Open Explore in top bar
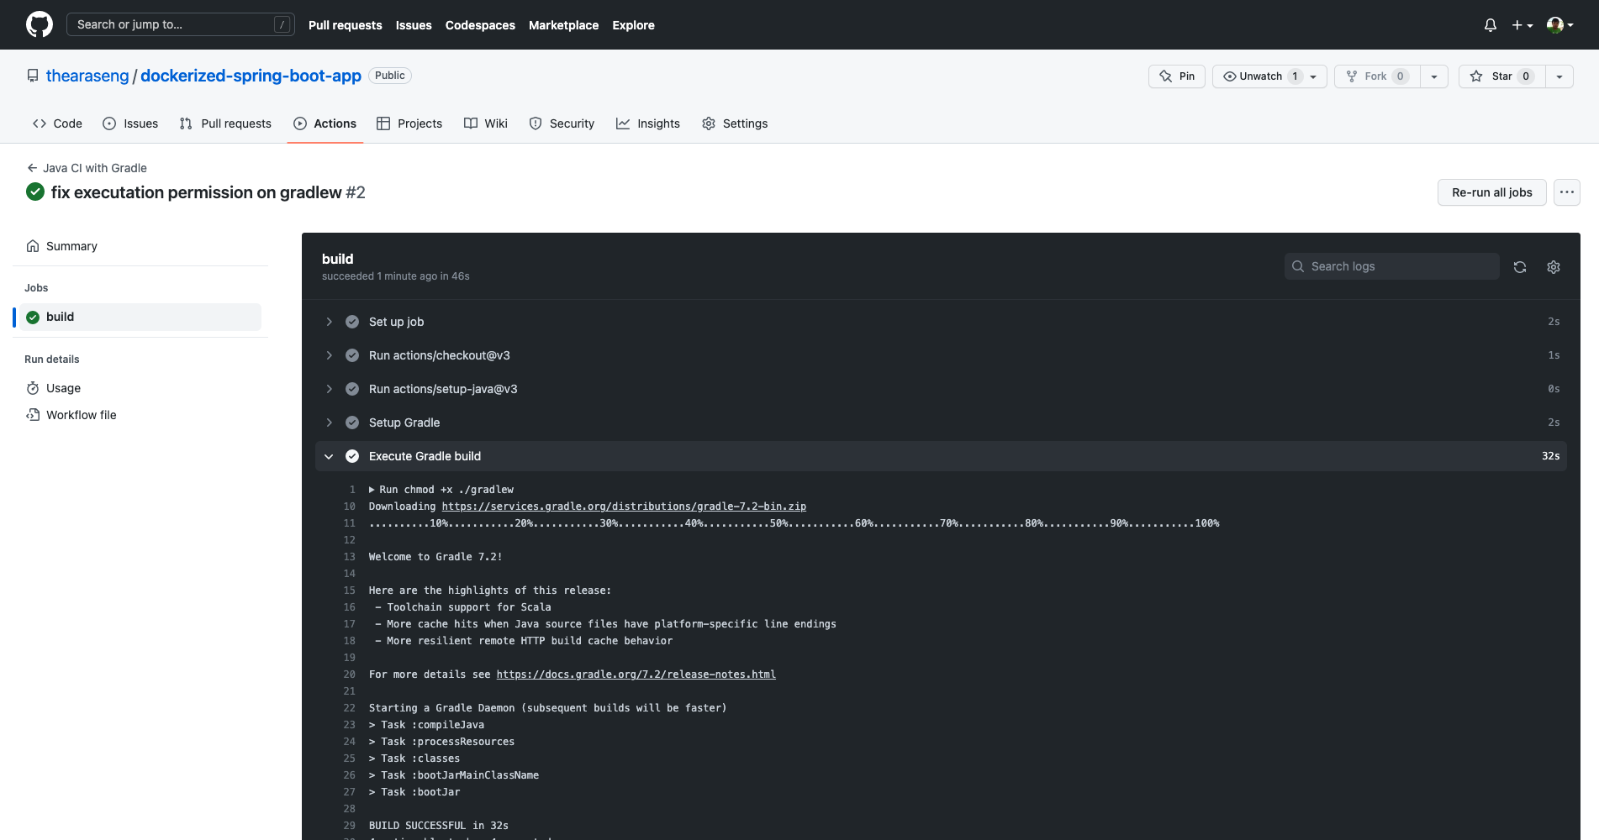Viewport: 1599px width, 840px height. (633, 25)
